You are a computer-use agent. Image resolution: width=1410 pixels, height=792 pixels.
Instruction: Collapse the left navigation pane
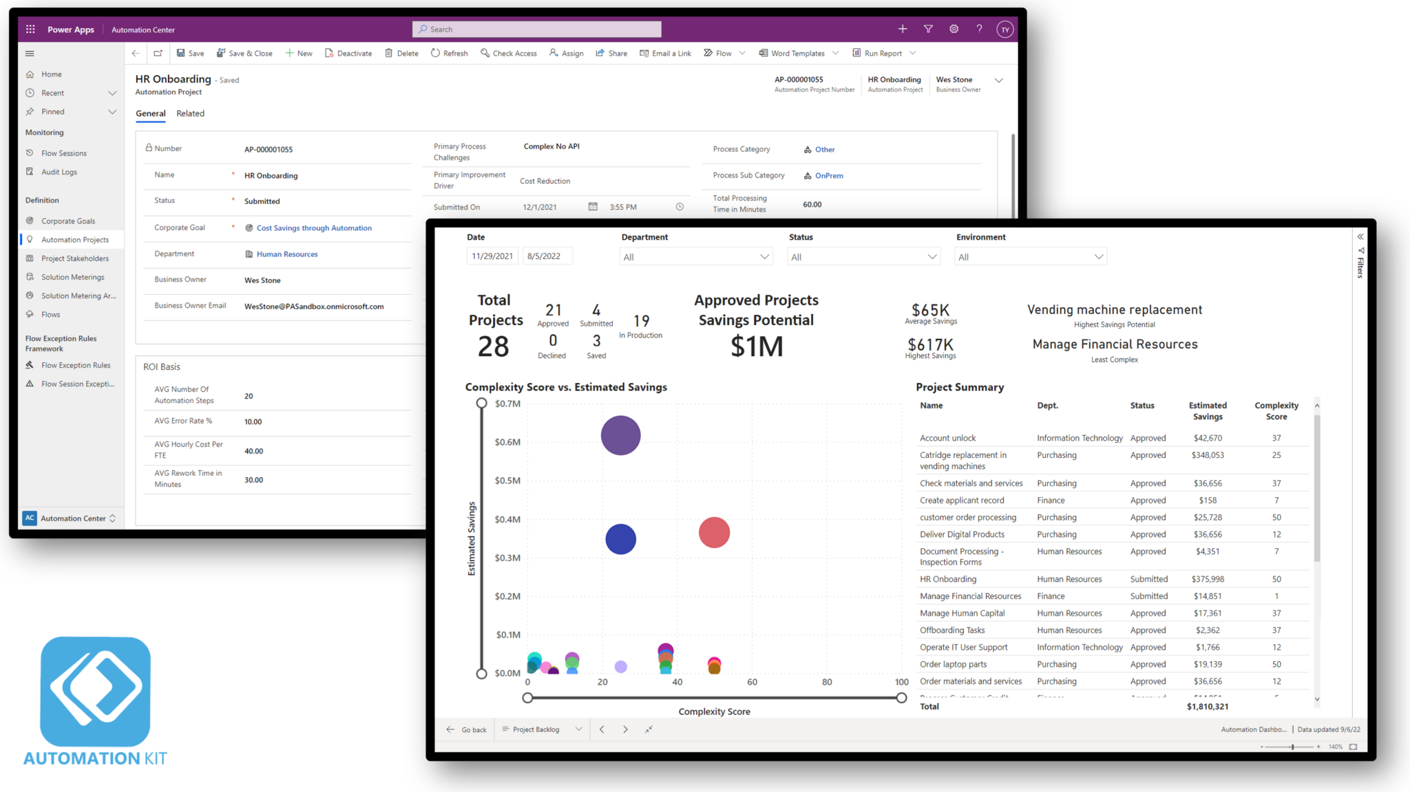(x=30, y=53)
